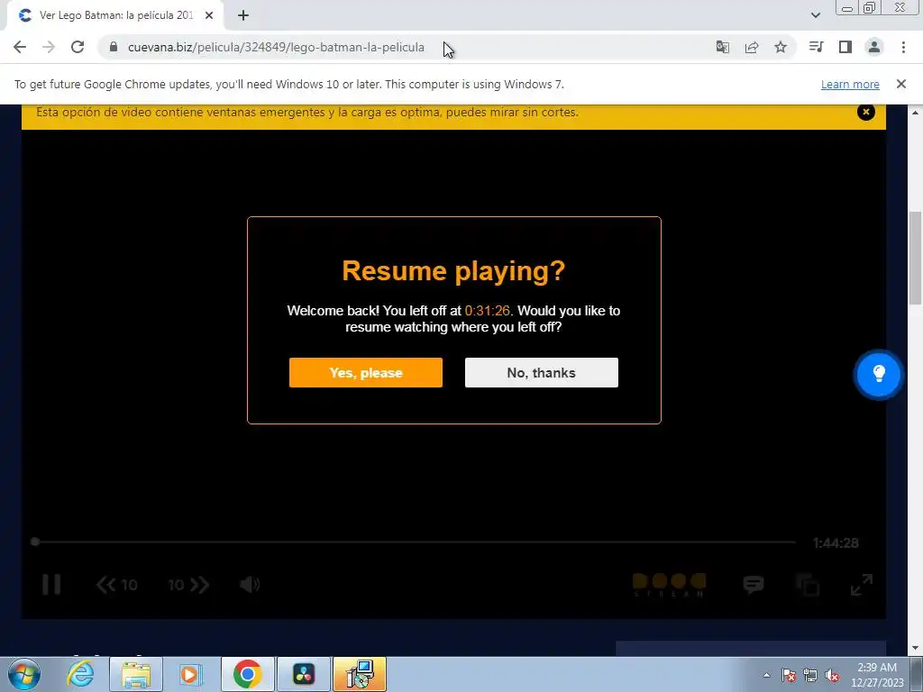Skip forward 10 seconds
Viewport: 923px width, 692px height.
pos(188,584)
